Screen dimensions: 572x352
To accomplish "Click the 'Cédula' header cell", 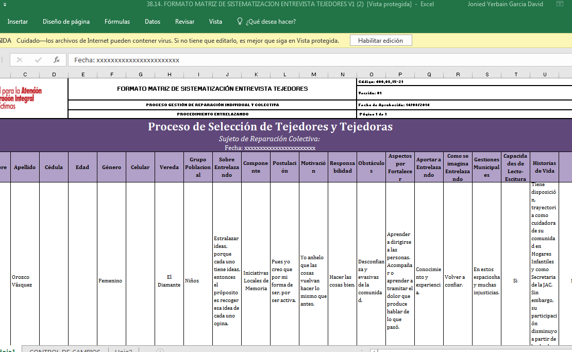I will 54,167.
